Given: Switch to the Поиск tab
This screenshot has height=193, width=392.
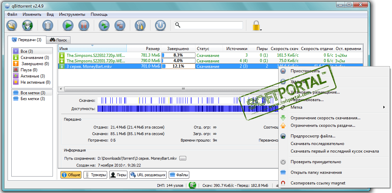Looking at the screenshot, I should click(59, 40).
